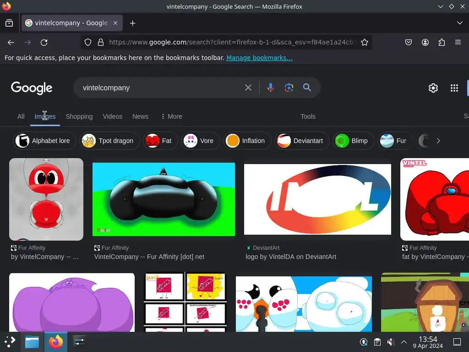Open the red balloon character image
Screen dimensions: 469x352
click(46, 199)
